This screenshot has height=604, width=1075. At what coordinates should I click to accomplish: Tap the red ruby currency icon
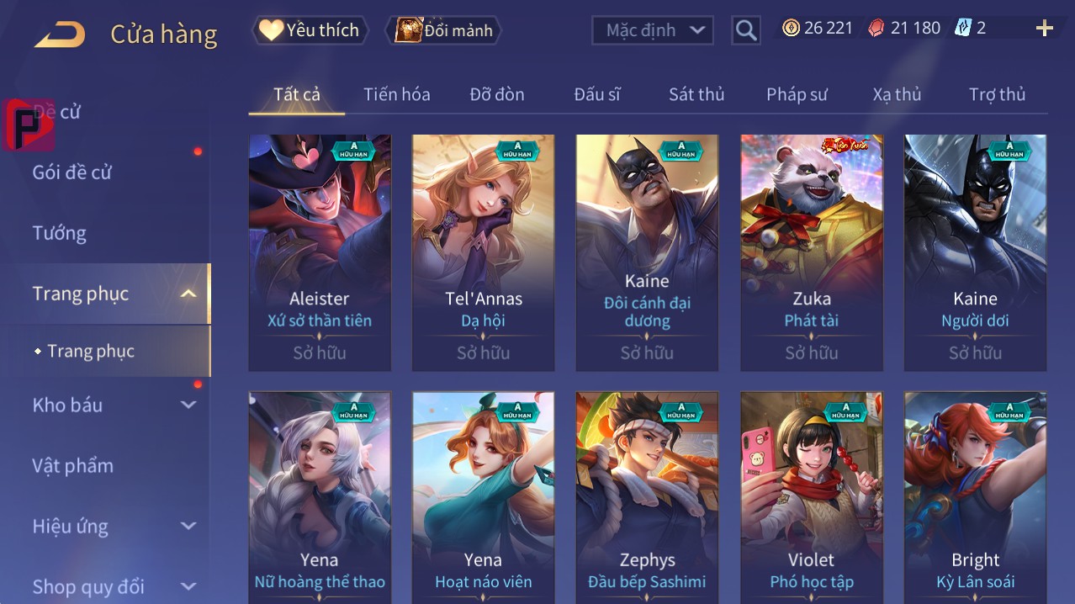click(877, 28)
